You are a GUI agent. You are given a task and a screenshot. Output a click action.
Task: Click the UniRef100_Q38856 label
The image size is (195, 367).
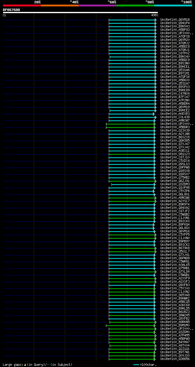[x=175, y=359]
